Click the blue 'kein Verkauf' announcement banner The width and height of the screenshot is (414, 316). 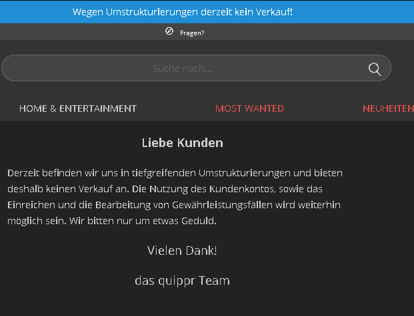[x=207, y=12]
